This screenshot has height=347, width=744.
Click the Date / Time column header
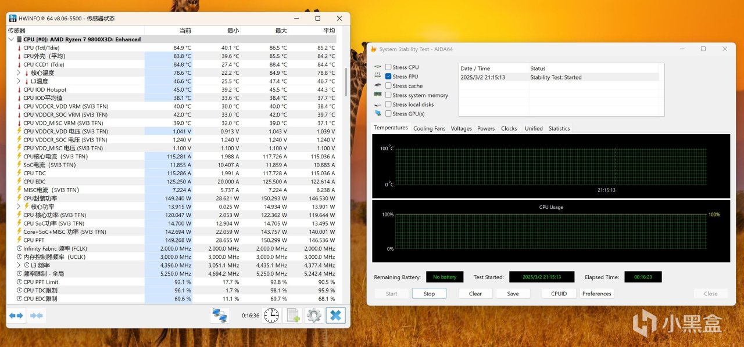click(x=493, y=68)
